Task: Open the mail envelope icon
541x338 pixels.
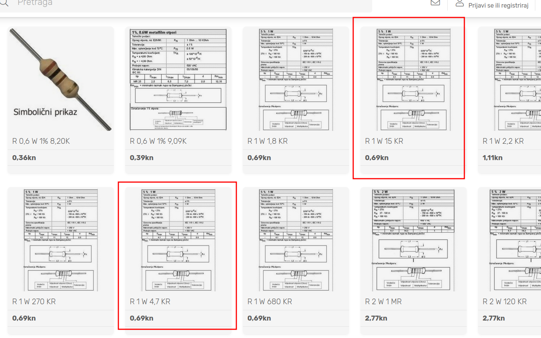Action: pos(435,3)
